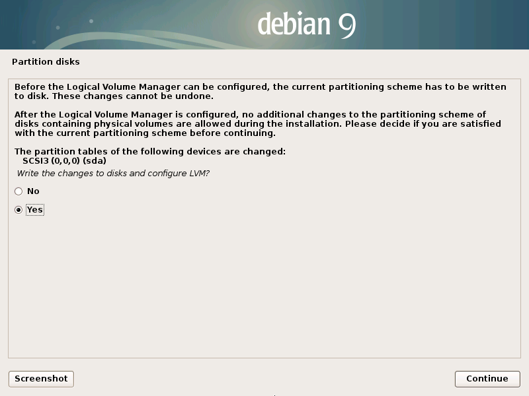Click the No option label text
529x396 pixels.
[33, 191]
